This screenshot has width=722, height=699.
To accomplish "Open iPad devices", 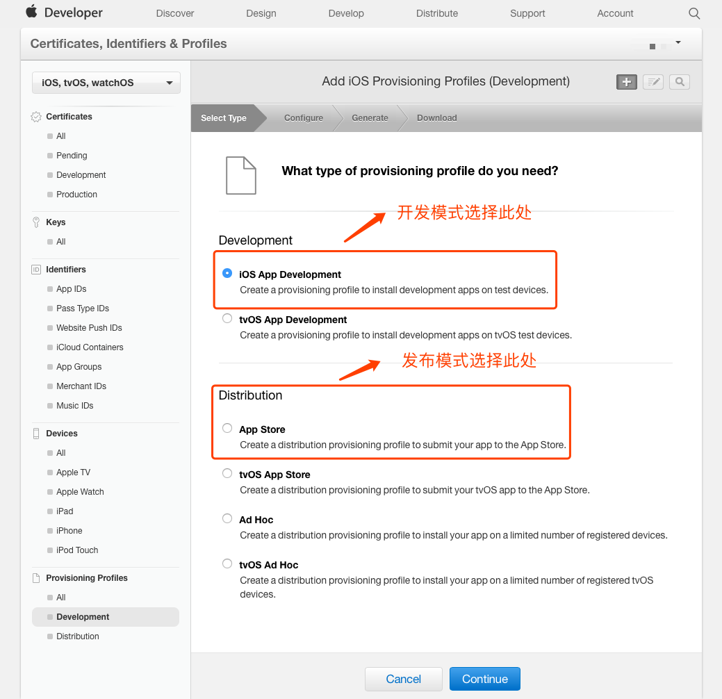I will pyautogui.click(x=65, y=511).
